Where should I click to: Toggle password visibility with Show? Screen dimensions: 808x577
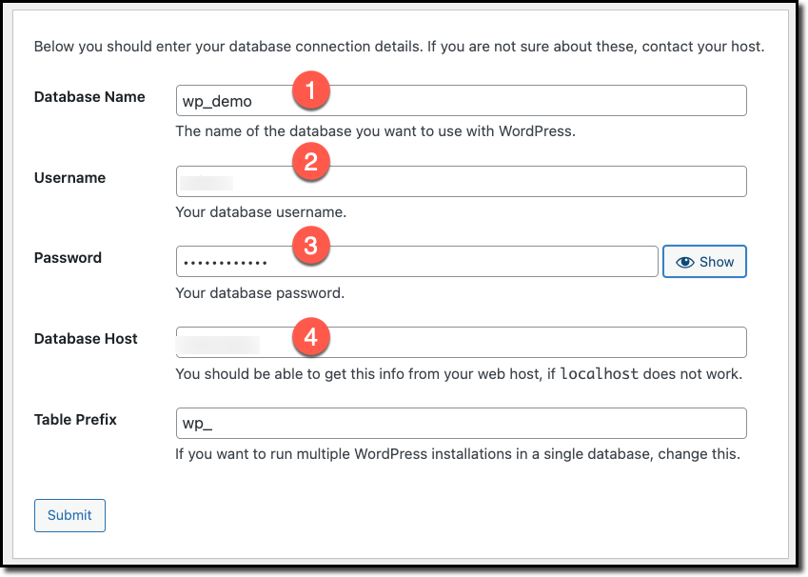(x=704, y=261)
